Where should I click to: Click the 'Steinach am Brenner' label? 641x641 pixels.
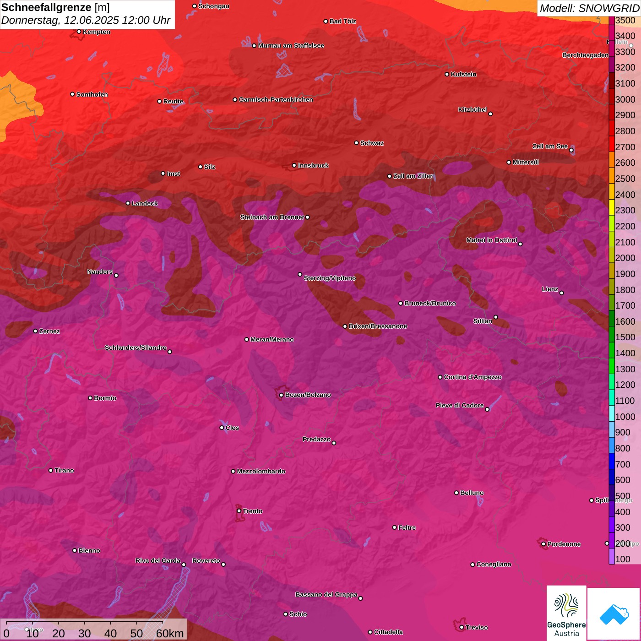(x=272, y=217)
